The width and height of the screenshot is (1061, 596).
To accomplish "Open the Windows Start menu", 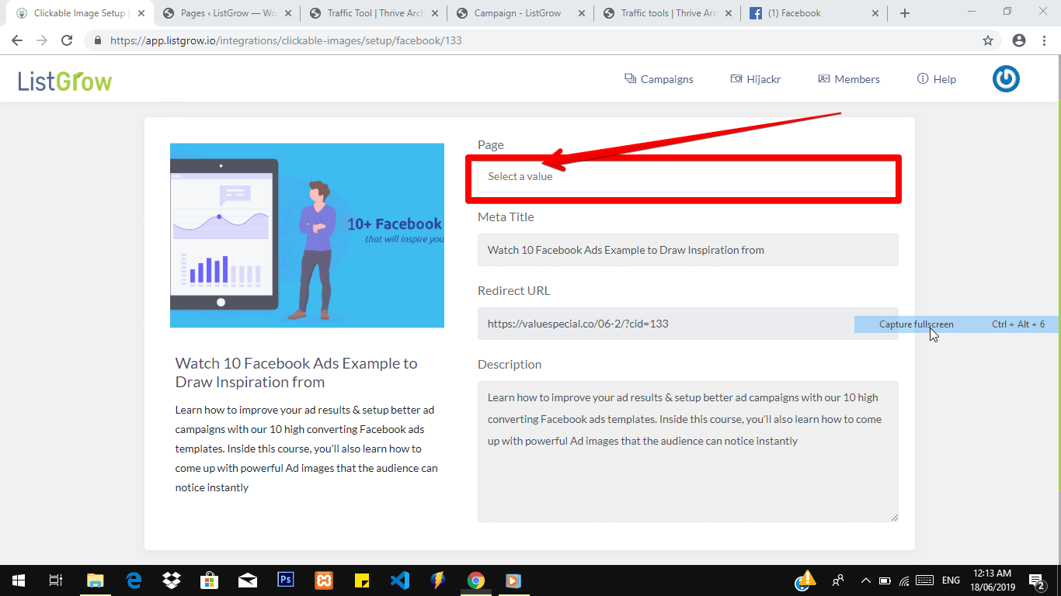I will [19, 580].
